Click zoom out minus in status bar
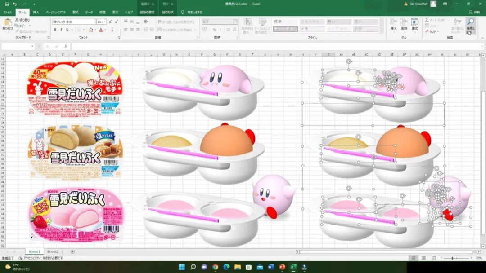Viewport: 486px width, 273px height. click(441, 258)
